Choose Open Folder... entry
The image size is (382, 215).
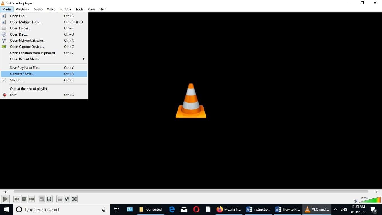pyautogui.click(x=44, y=28)
